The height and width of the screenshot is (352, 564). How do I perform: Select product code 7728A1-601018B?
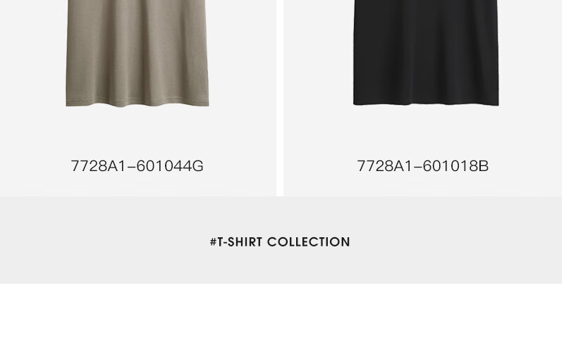point(422,166)
